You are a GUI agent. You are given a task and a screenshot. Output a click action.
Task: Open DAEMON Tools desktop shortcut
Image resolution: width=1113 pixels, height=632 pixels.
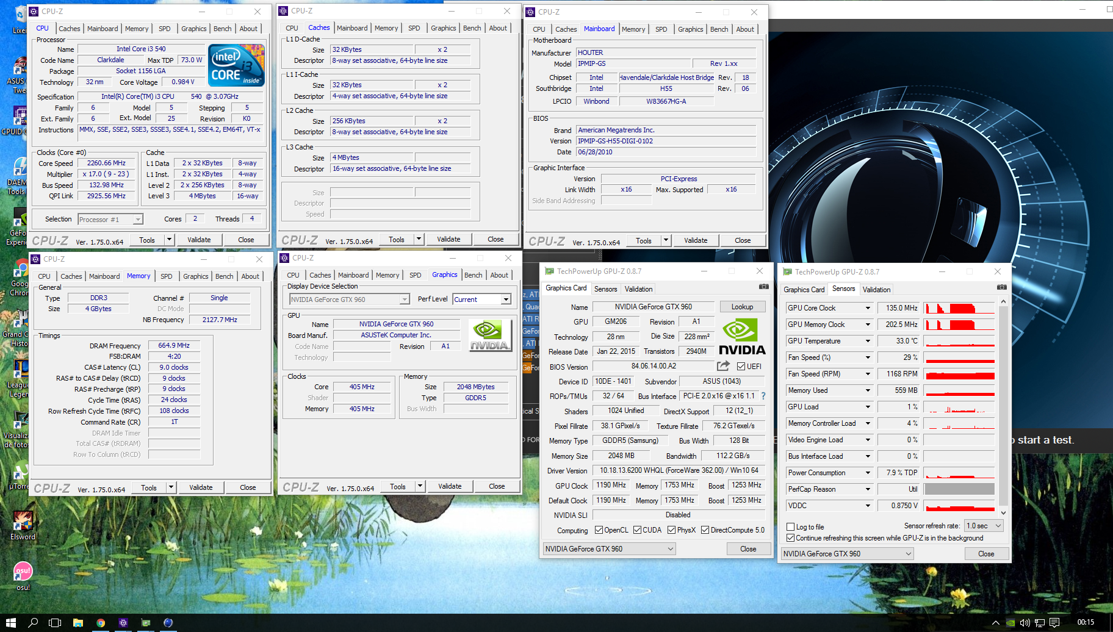click(16, 177)
